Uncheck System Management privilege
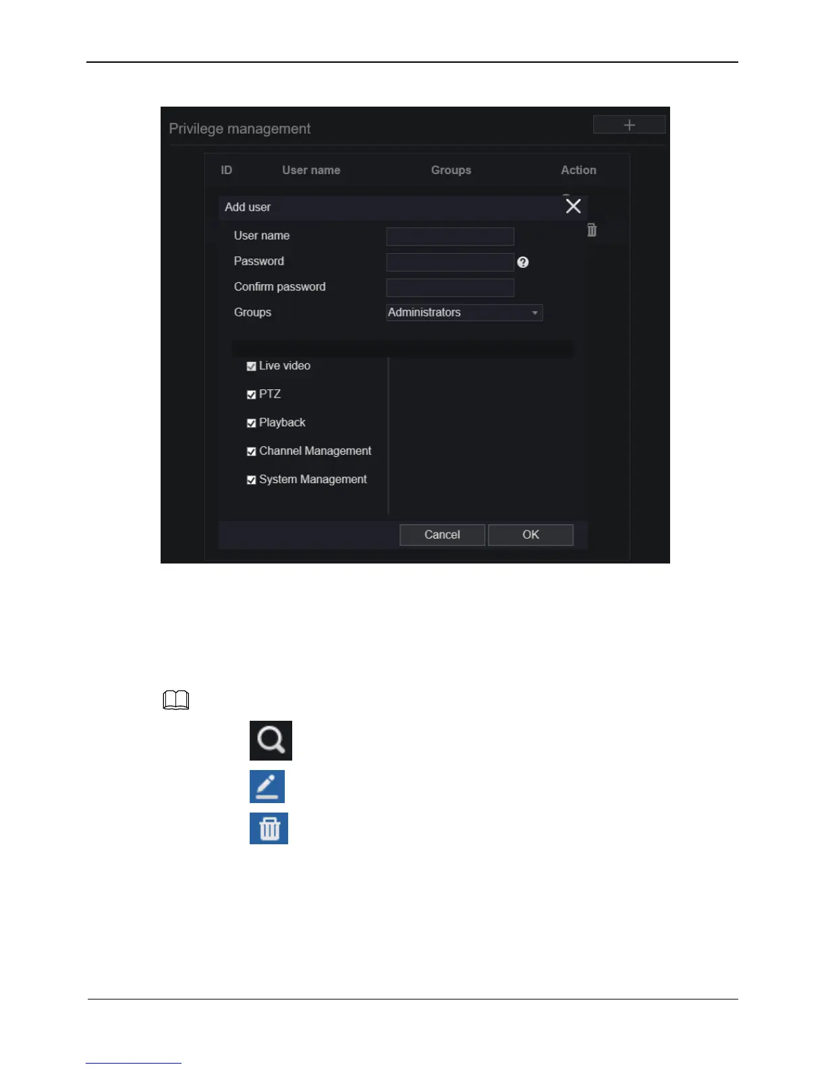 click(251, 480)
